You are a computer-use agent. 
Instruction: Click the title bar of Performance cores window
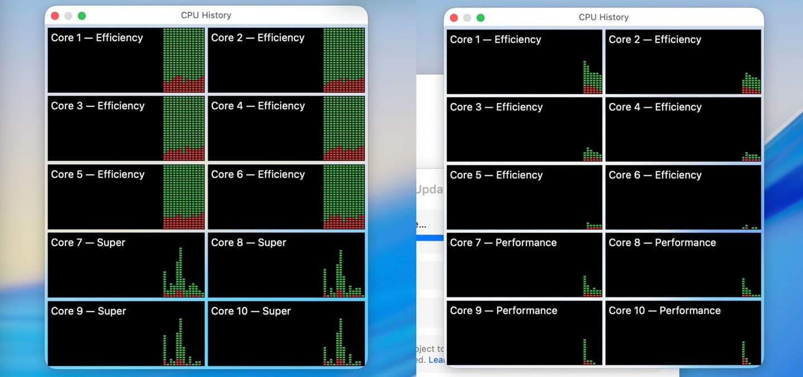coord(604,17)
